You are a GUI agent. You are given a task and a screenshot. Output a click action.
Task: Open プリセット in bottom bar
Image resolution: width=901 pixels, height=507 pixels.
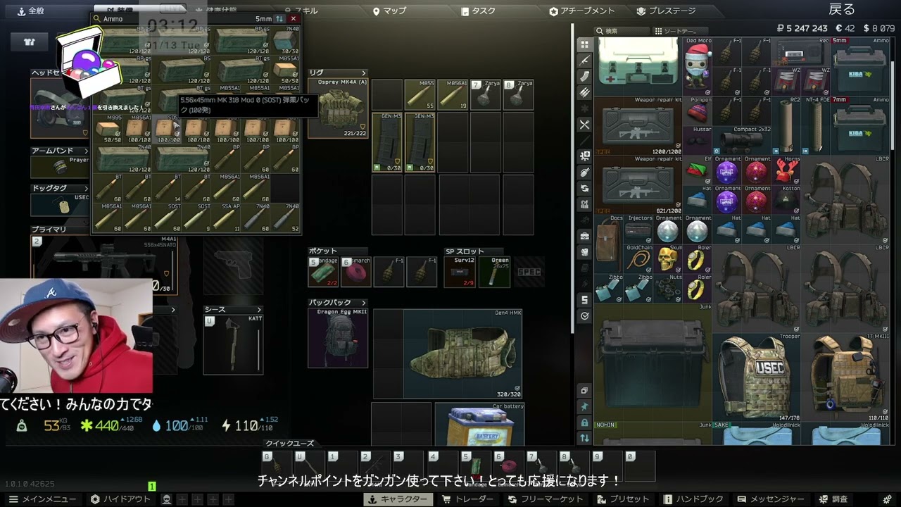pyautogui.click(x=623, y=499)
